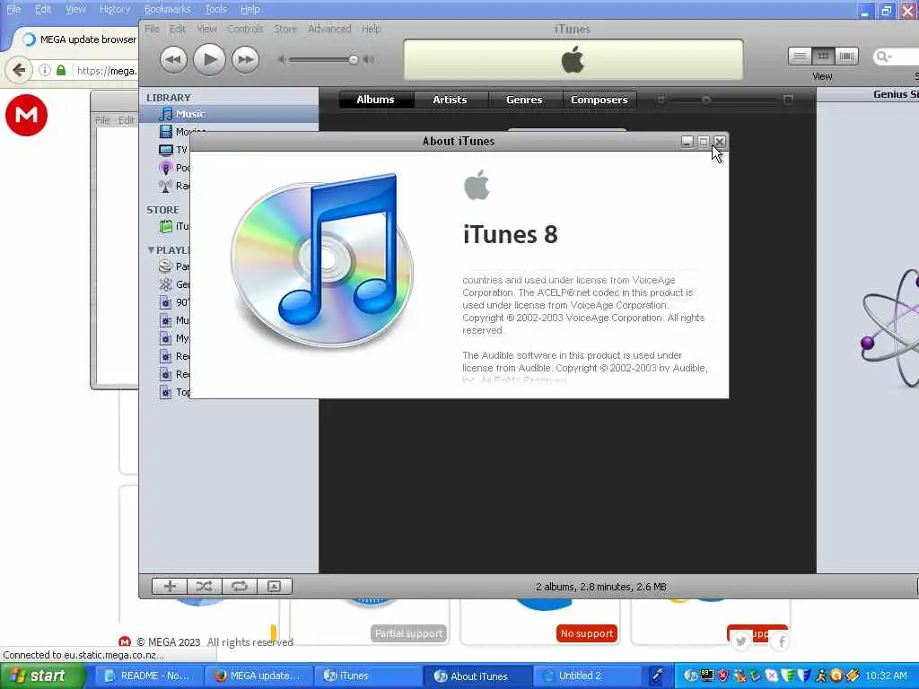Select the Movies filmstrip icon in sidebar
This screenshot has height=689, width=919.
(x=166, y=132)
